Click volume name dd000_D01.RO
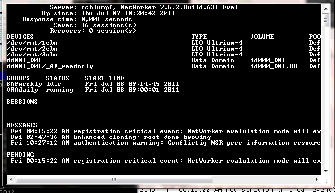 tap(274, 66)
